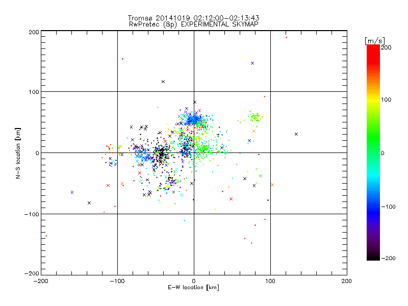Click the colorbar label "100" beside yellow
The height and width of the screenshot is (306, 408).
[x=386, y=99]
